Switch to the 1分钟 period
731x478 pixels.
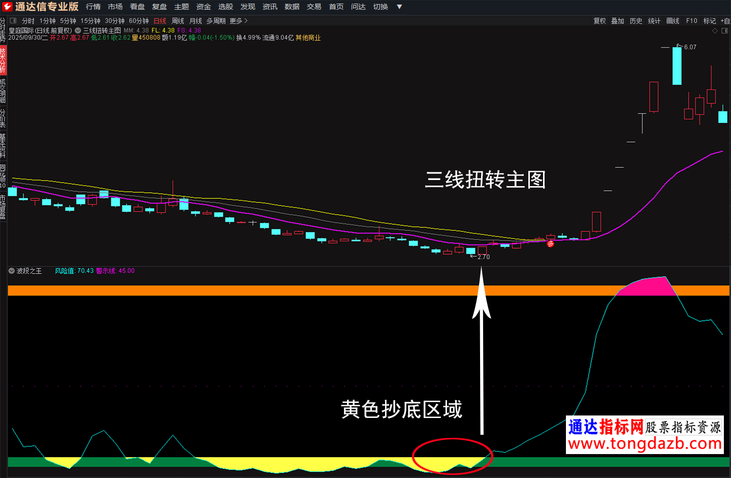48,21
